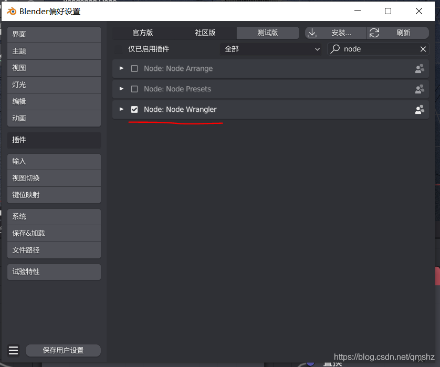This screenshot has height=367, width=440.
Task: Click community icon on Node Presets row
Action: click(420, 89)
